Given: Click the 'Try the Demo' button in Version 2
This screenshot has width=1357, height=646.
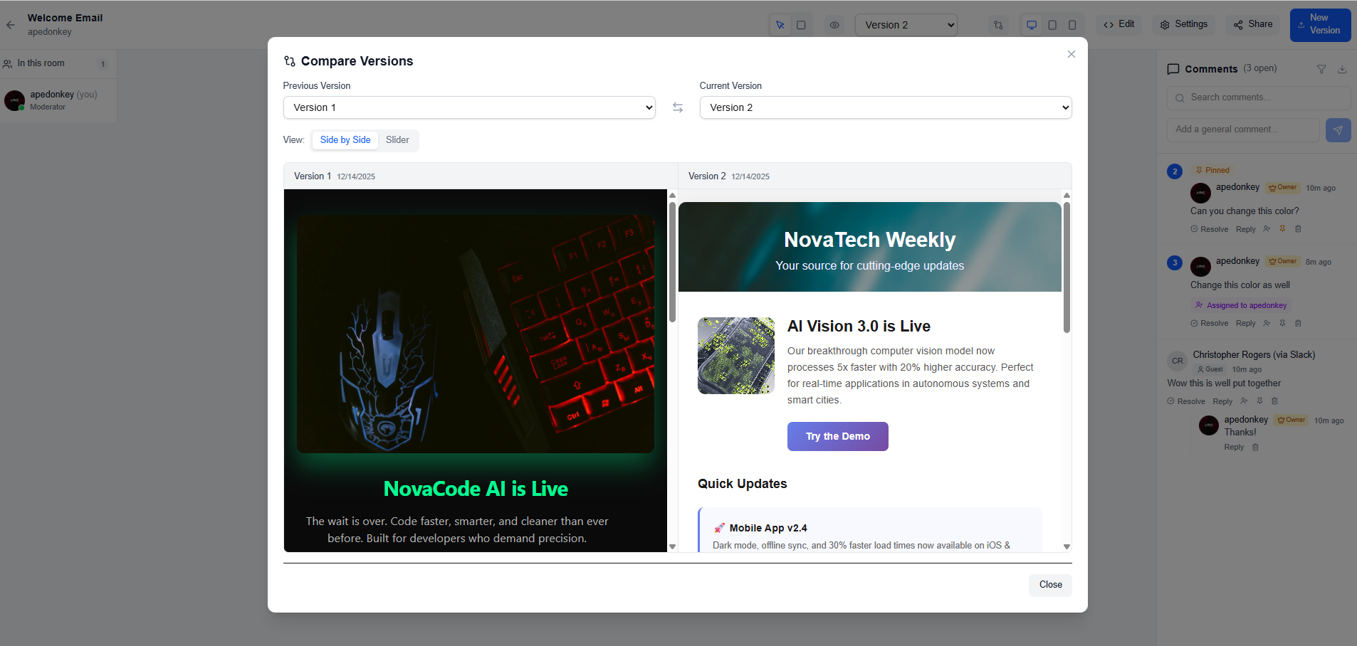Looking at the screenshot, I should point(837,436).
